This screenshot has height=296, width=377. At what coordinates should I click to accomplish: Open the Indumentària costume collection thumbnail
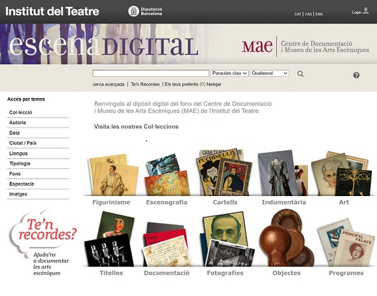[x=283, y=173]
